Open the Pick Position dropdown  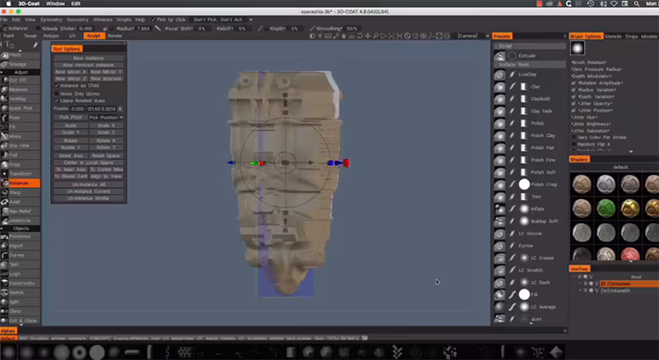pyautogui.click(x=106, y=118)
